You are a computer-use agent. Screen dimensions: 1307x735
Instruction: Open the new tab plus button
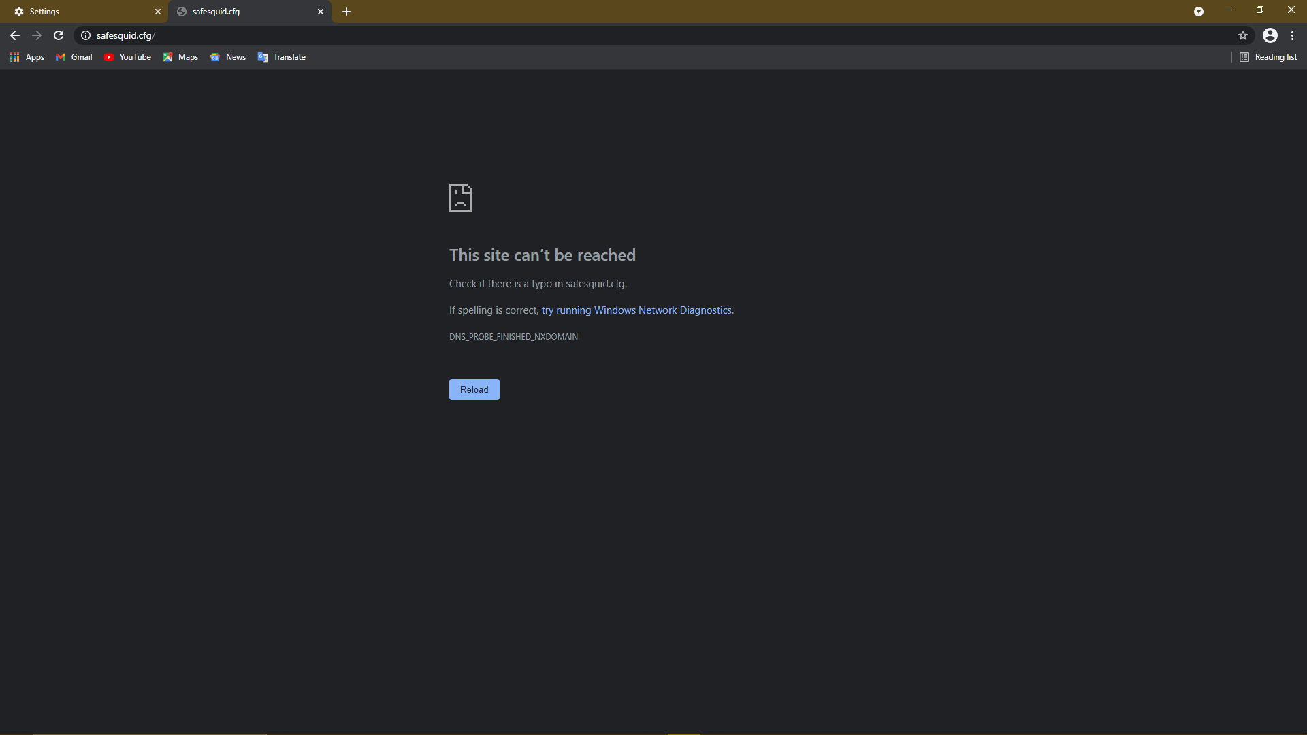pyautogui.click(x=346, y=12)
